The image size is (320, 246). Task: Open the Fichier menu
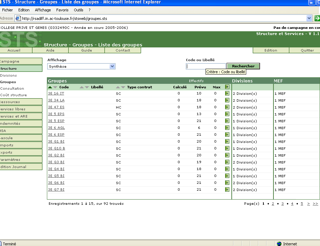pos(7,10)
